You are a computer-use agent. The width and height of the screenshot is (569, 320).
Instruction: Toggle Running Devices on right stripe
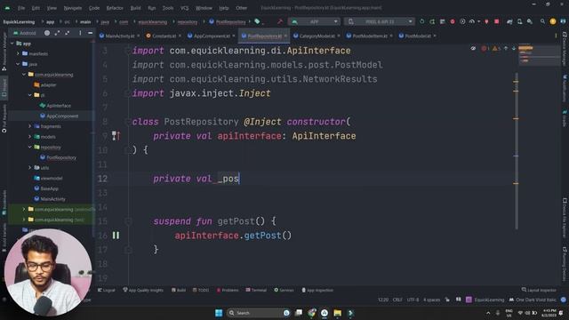tap(565, 264)
